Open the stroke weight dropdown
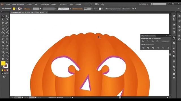The height and width of the screenshot is (101, 181). [x=40, y=9]
